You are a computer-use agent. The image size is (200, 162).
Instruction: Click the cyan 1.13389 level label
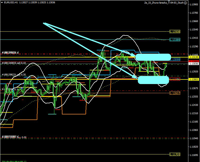click(x=175, y=40)
